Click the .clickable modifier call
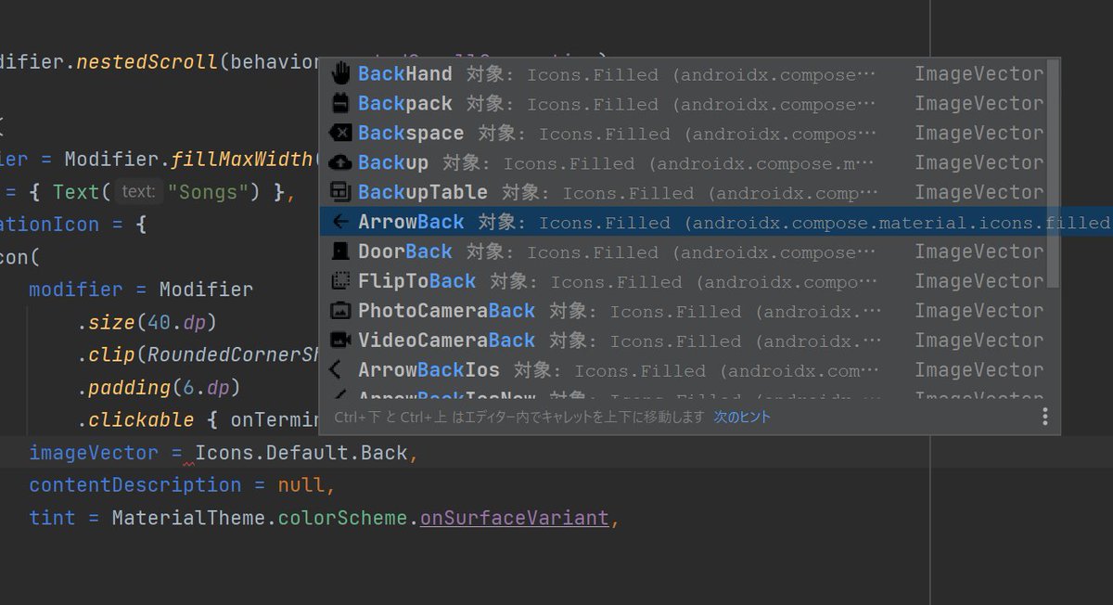The width and height of the screenshot is (1113, 605). click(135, 419)
